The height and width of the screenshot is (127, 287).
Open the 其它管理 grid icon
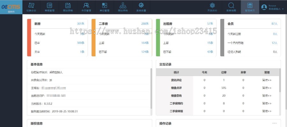click(x=105, y=5)
